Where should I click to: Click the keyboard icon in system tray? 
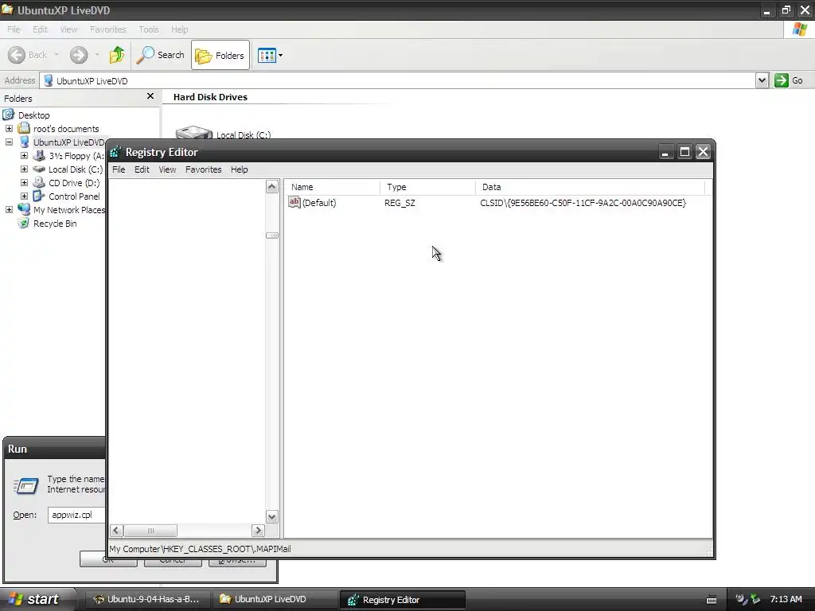pos(712,600)
